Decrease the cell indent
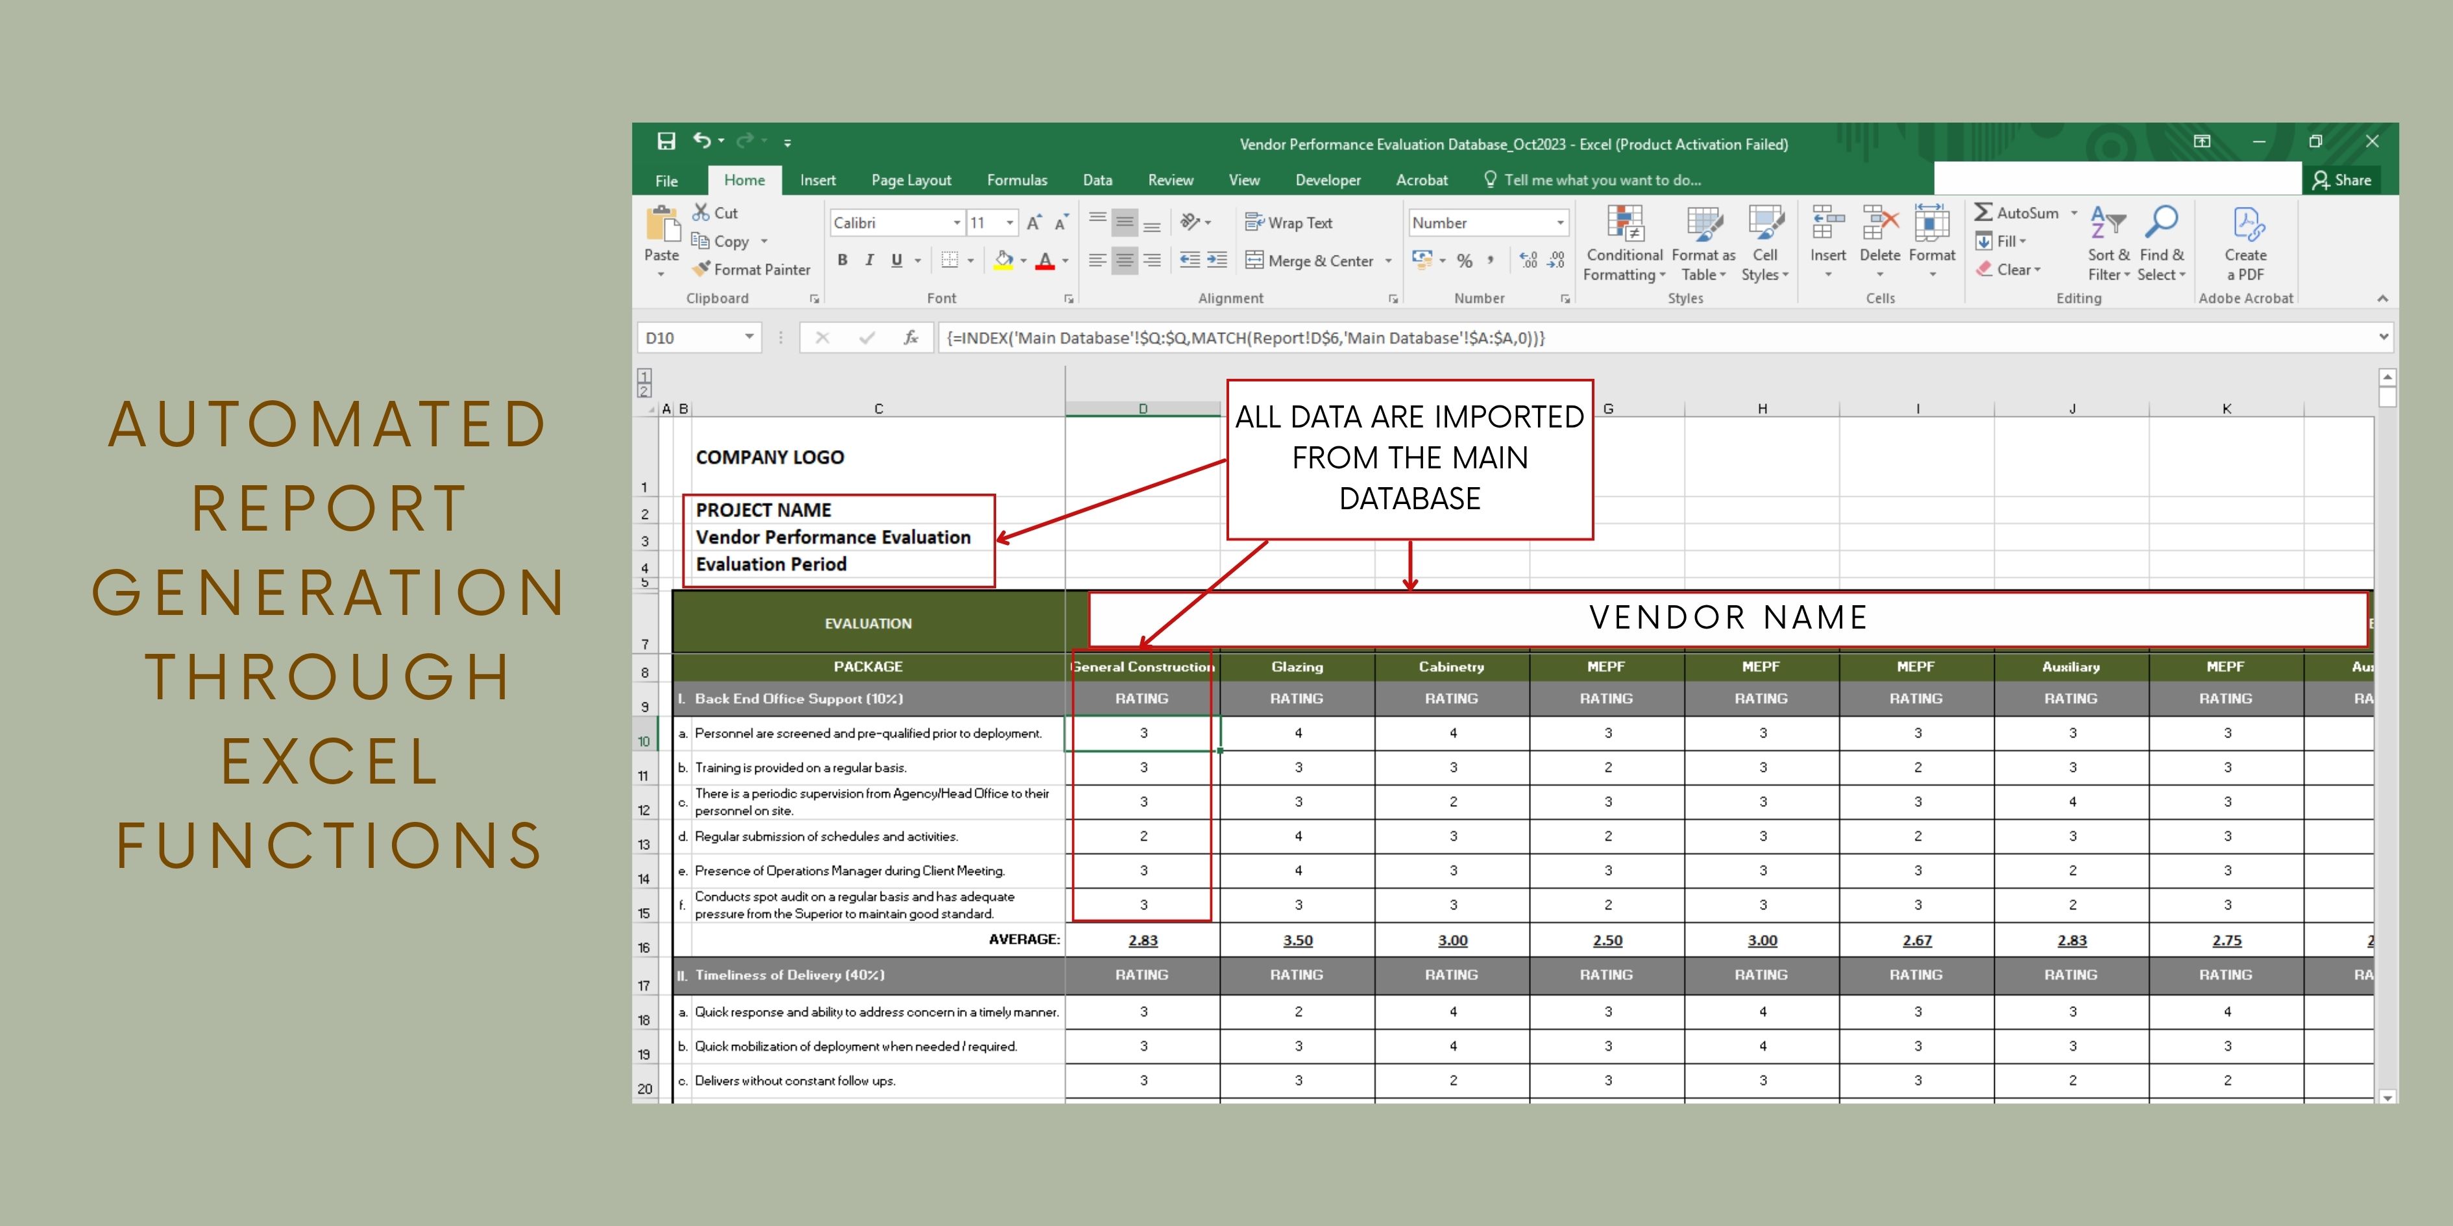This screenshot has width=2453, height=1226. [1190, 260]
